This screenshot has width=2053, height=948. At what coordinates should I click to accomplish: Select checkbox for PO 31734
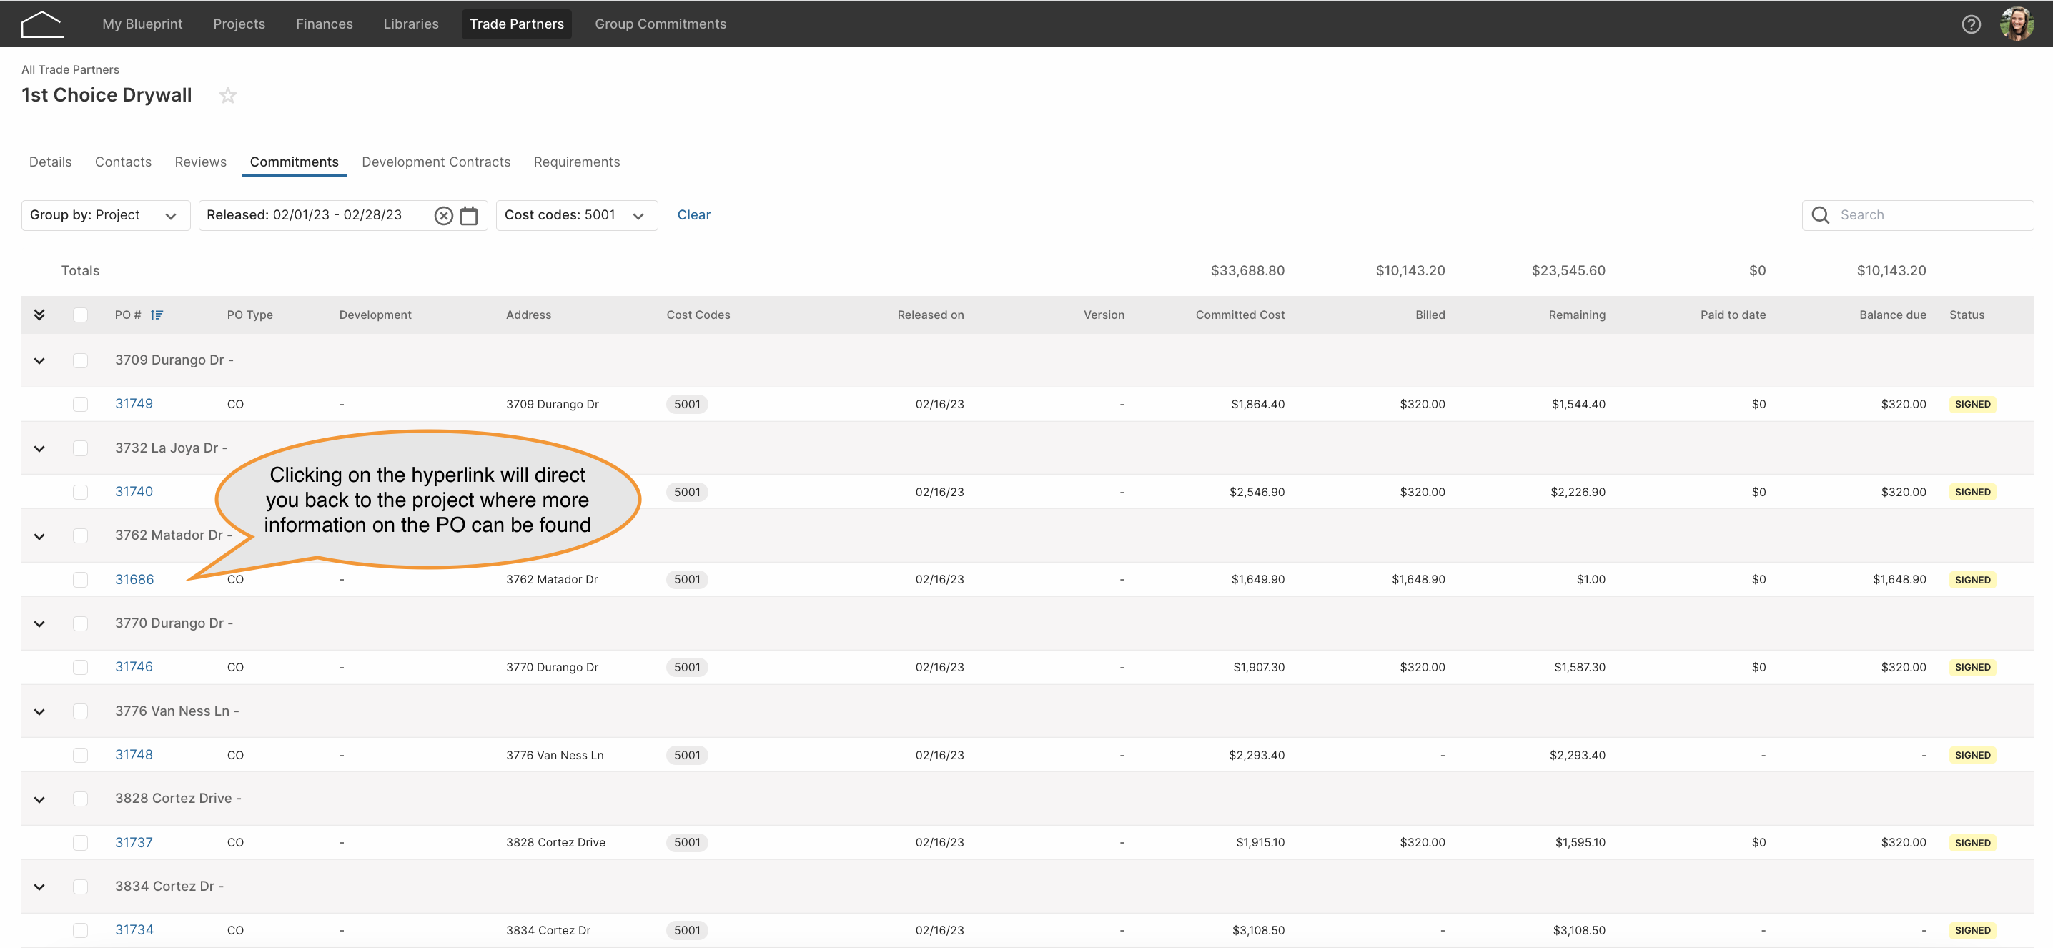tap(81, 930)
